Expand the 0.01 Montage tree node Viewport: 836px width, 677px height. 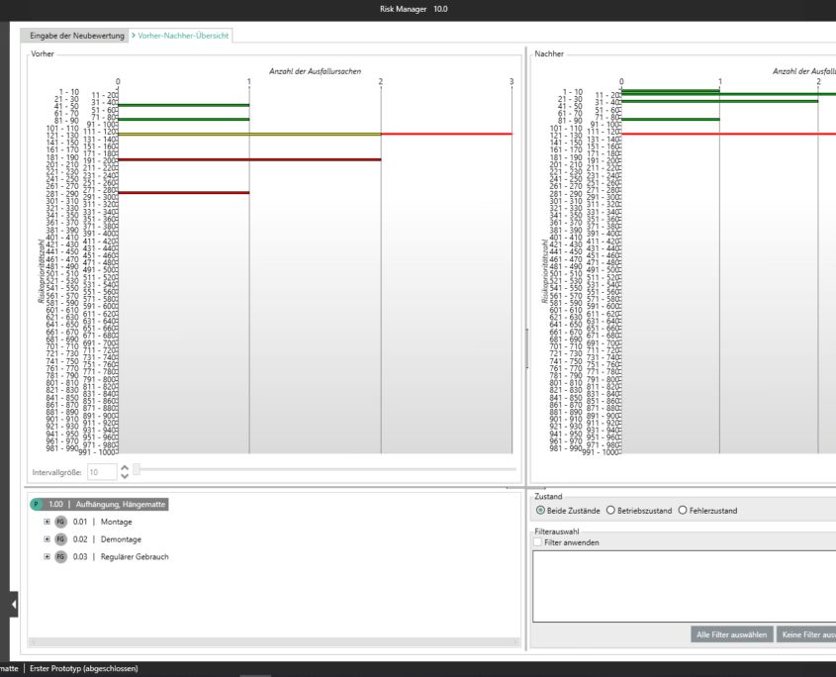(46, 522)
